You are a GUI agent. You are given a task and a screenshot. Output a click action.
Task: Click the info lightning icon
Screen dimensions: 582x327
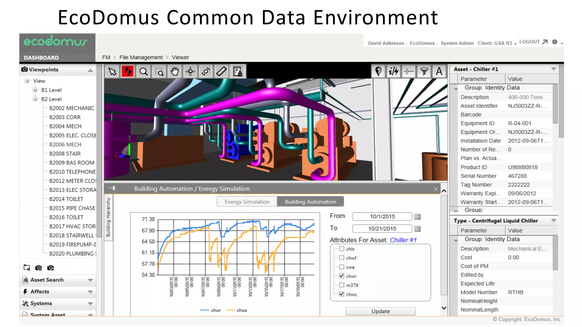coord(394,71)
